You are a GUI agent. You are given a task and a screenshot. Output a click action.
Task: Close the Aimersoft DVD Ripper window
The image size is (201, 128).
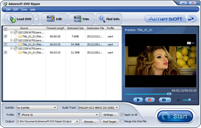pyautogui.click(x=192, y=3)
